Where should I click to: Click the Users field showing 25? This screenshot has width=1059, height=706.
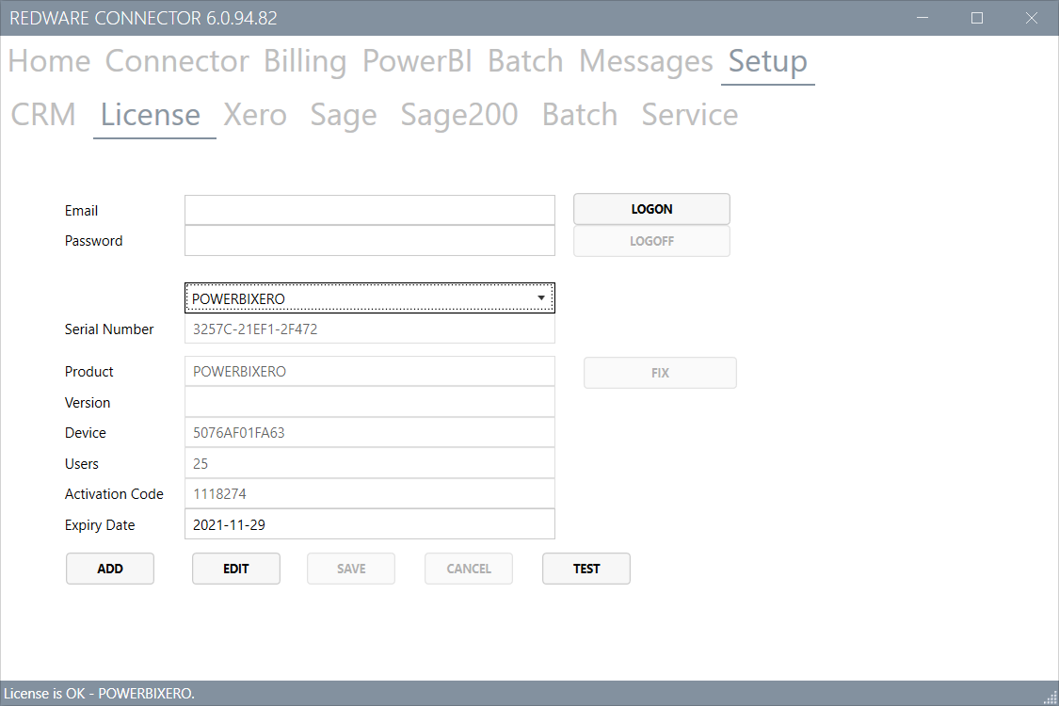(x=369, y=463)
